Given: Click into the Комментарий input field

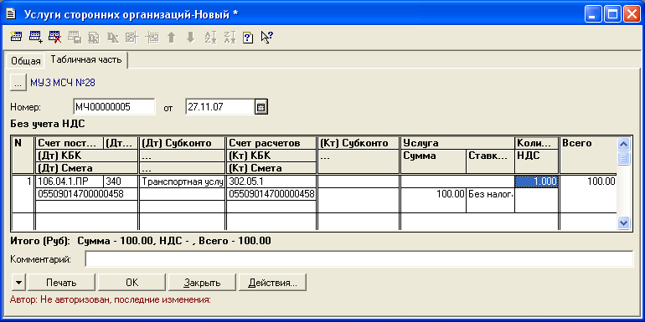Looking at the screenshot, I should [x=359, y=259].
